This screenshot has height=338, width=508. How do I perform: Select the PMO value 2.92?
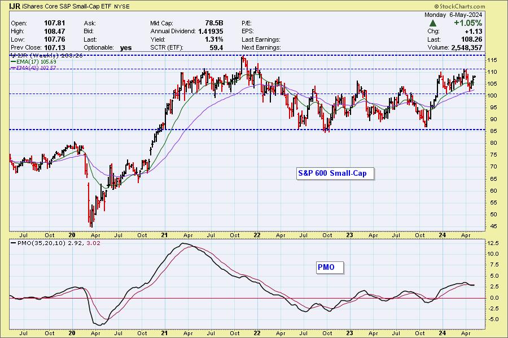point(75,243)
